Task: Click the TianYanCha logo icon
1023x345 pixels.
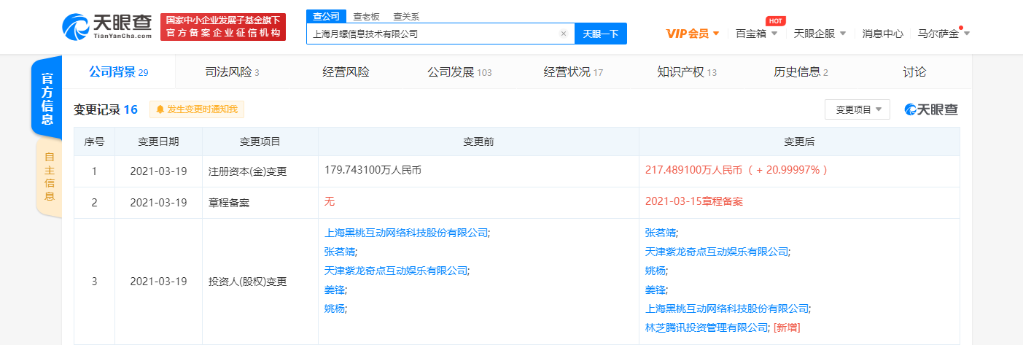Action: pos(76,27)
